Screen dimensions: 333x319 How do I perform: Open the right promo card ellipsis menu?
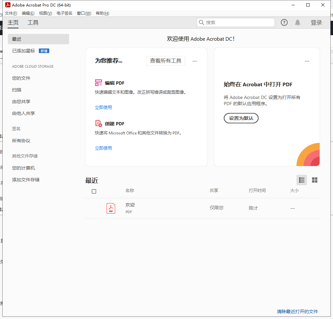[307, 61]
